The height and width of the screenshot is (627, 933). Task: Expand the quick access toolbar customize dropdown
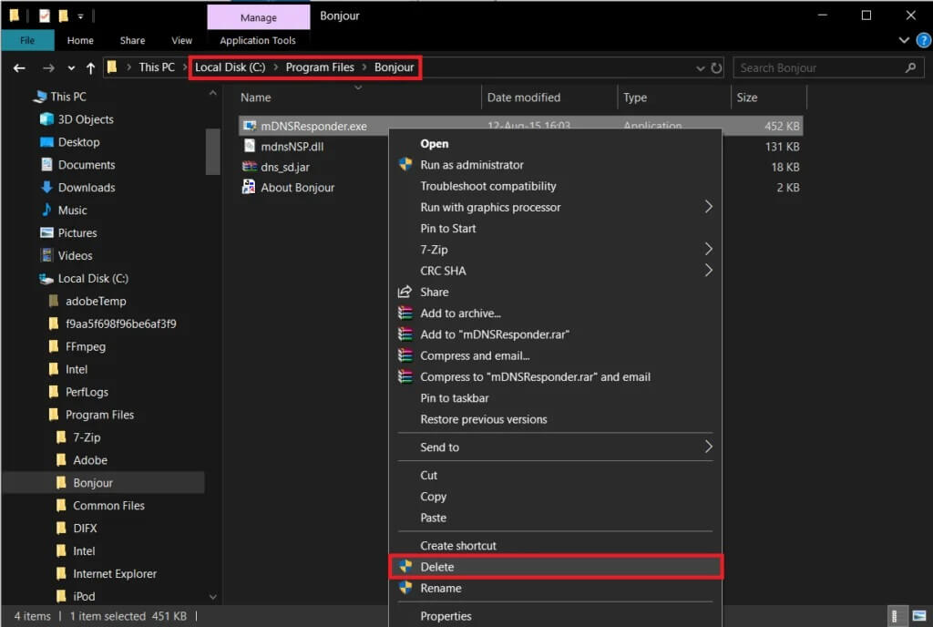click(x=78, y=15)
